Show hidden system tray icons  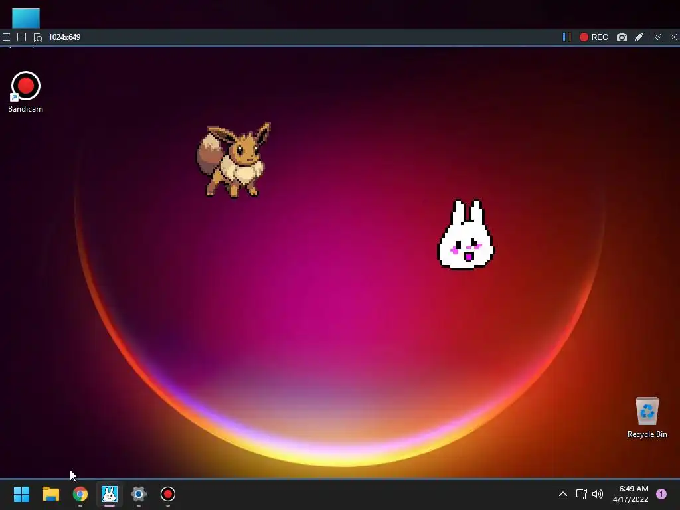pos(563,494)
